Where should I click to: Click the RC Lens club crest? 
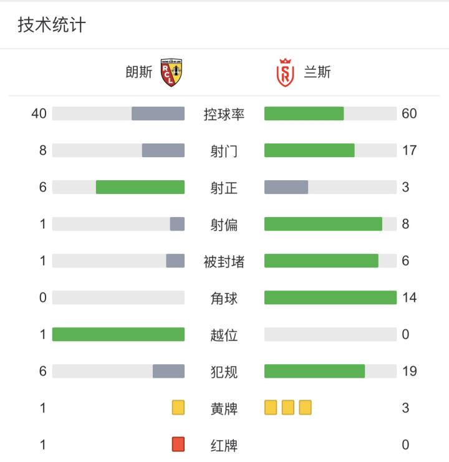(171, 73)
